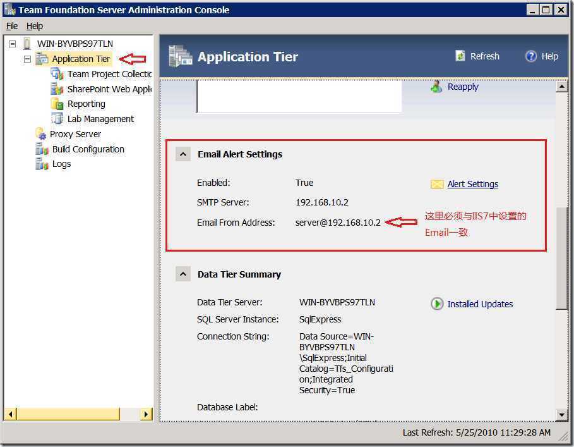Click the white text box above Reapply

[x=299, y=96]
